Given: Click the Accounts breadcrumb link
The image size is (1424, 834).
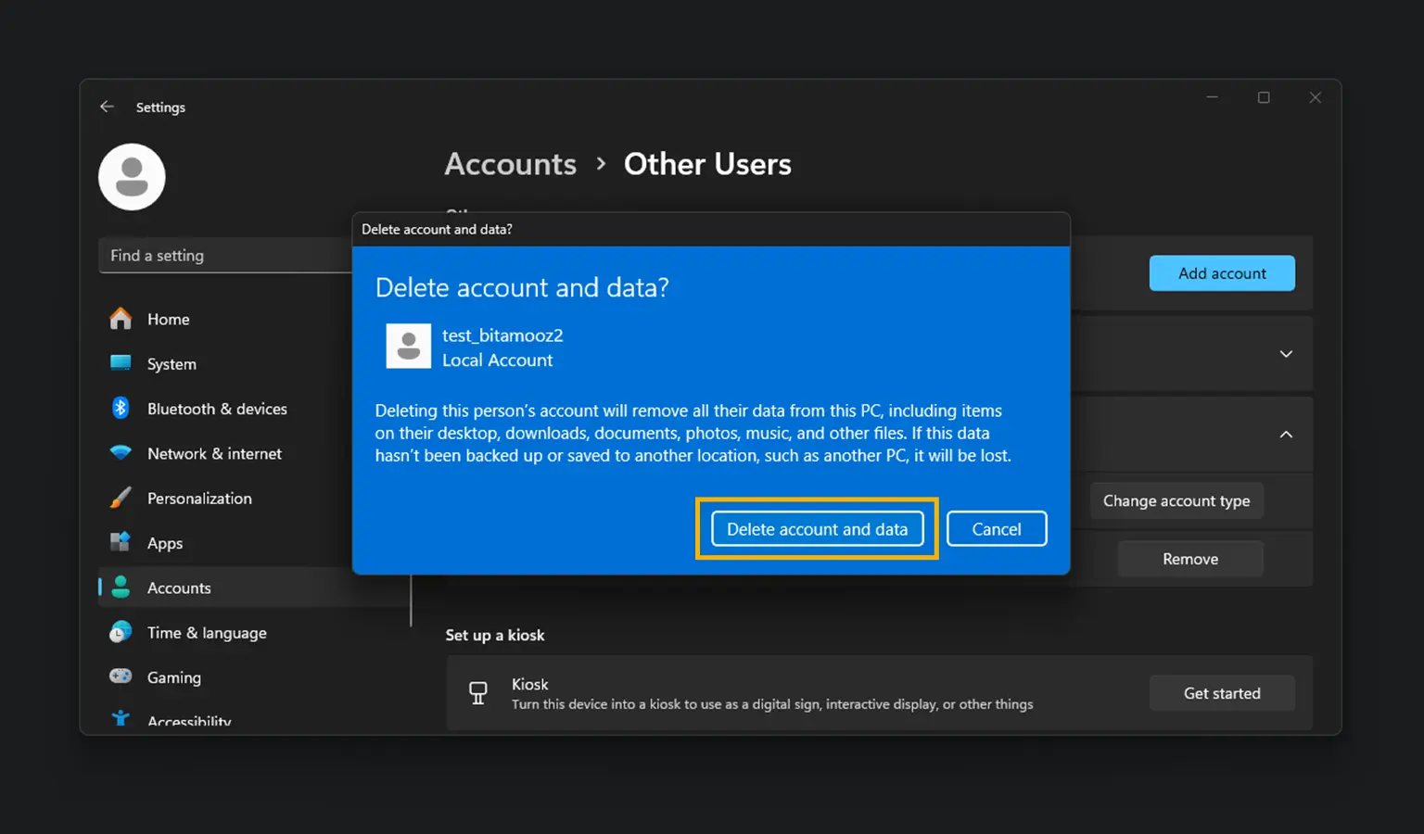Looking at the screenshot, I should click(x=511, y=164).
